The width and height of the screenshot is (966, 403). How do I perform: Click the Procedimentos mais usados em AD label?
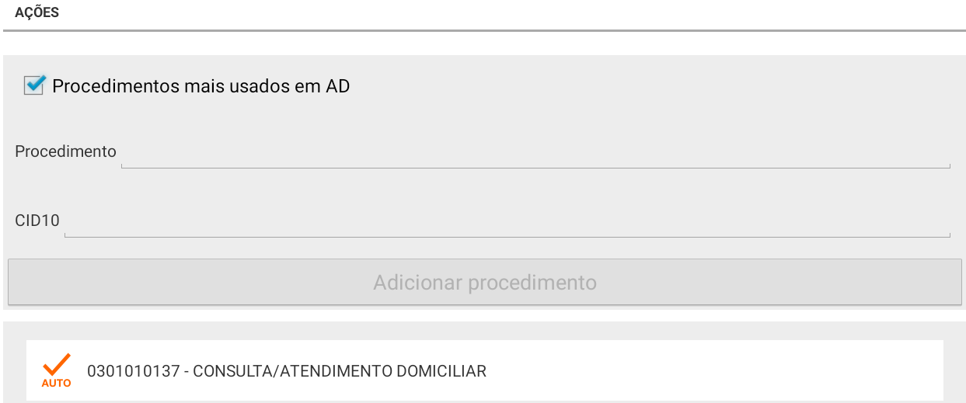201,86
